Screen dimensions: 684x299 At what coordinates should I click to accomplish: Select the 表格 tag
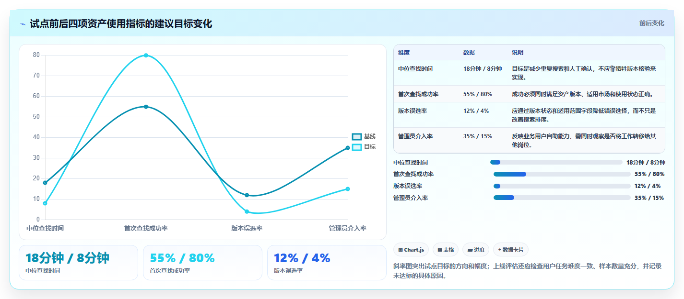(446, 250)
